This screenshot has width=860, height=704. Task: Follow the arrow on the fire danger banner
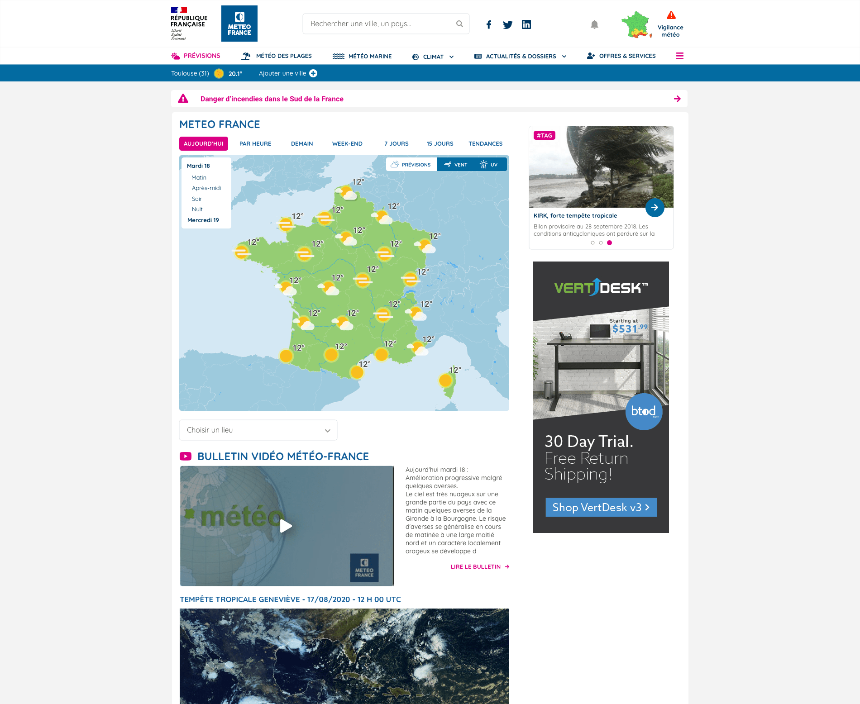pyautogui.click(x=677, y=99)
